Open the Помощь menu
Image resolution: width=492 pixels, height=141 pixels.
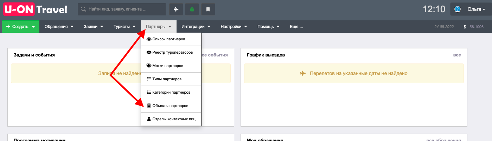(268, 27)
